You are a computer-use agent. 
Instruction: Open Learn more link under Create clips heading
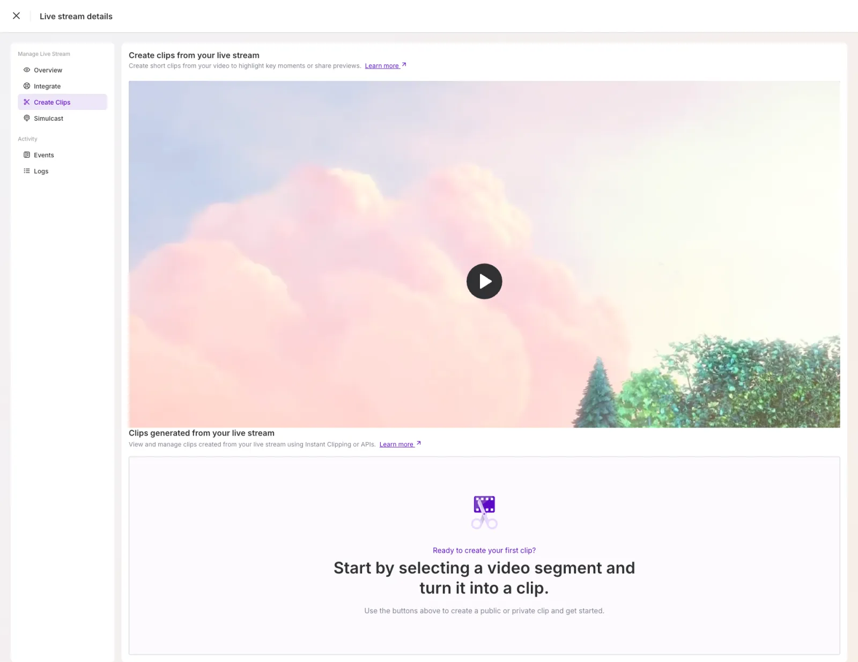coord(382,66)
